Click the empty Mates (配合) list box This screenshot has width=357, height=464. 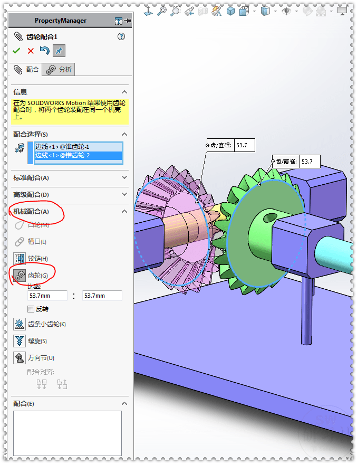pos(67,433)
